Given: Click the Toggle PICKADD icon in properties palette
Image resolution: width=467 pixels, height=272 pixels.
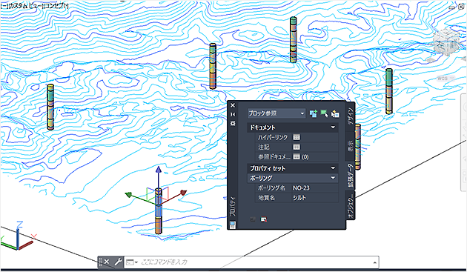Looking at the screenshot, I should click(314, 113).
